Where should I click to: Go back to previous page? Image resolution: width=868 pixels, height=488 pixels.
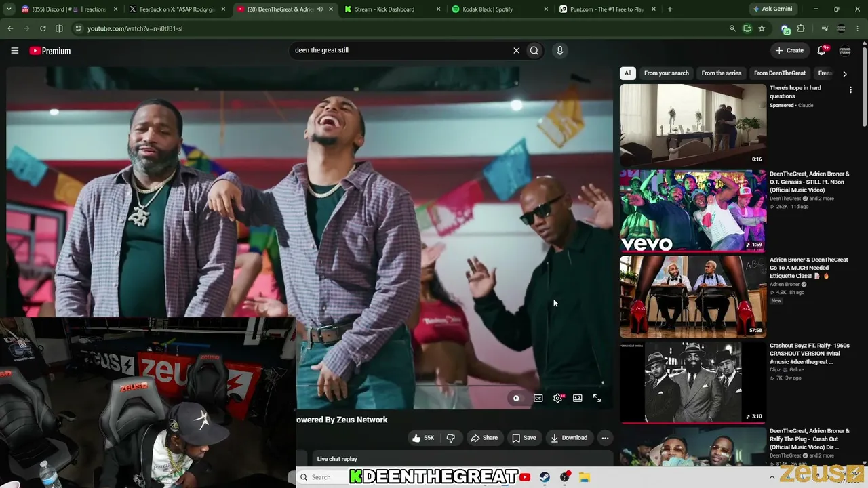coord(10,28)
